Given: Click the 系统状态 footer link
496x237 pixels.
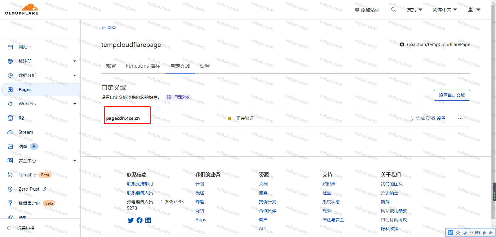Looking at the screenshot, I should [331, 202].
